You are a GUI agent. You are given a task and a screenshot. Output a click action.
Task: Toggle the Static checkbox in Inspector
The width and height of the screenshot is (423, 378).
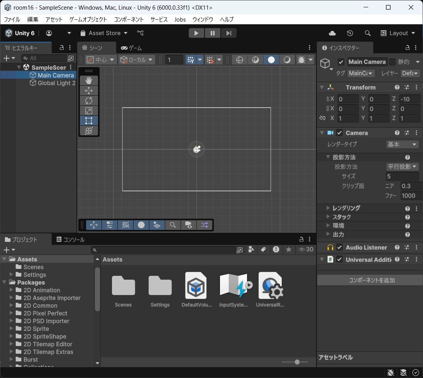pos(393,62)
